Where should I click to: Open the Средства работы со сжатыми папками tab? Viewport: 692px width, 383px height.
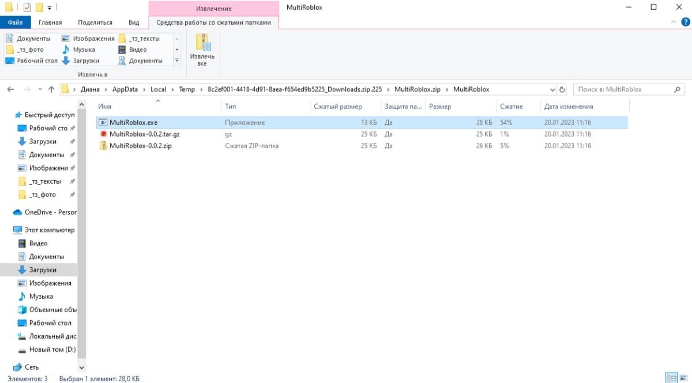click(x=213, y=22)
